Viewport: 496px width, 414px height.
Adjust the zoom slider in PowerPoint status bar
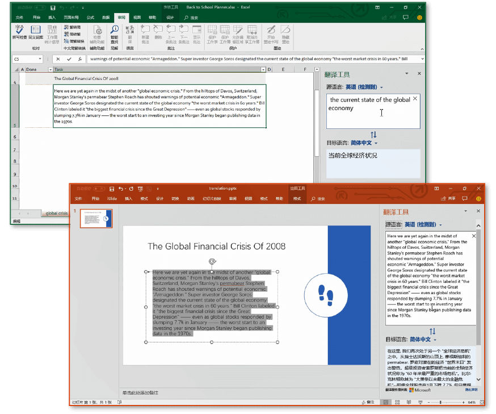pos(441,402)
